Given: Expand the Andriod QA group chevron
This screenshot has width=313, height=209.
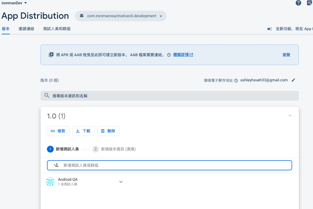Looking at the screenshot, I should tap(121, 182).
